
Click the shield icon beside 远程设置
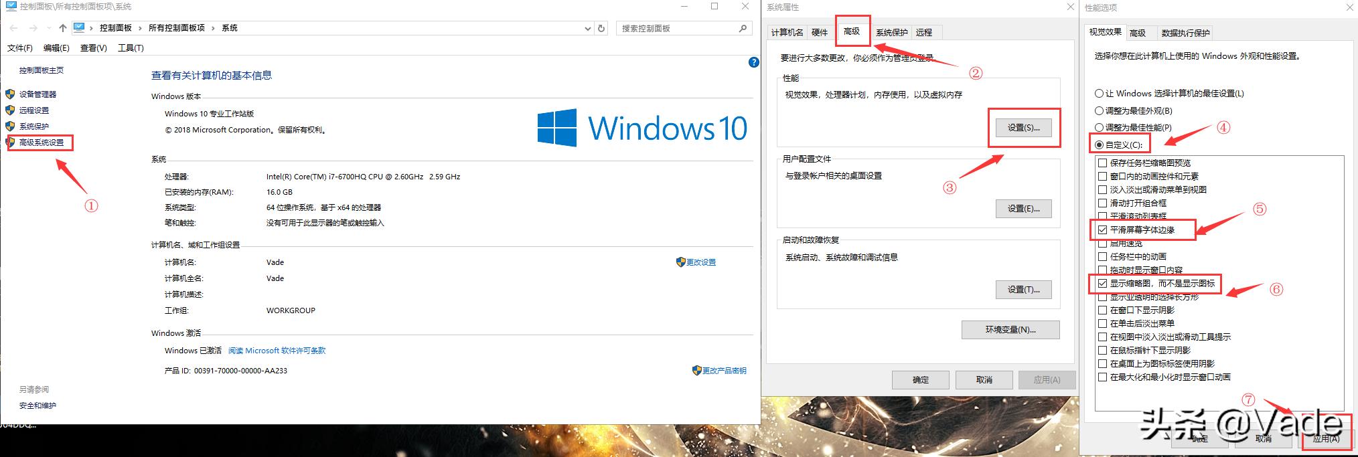click(10, 110)
